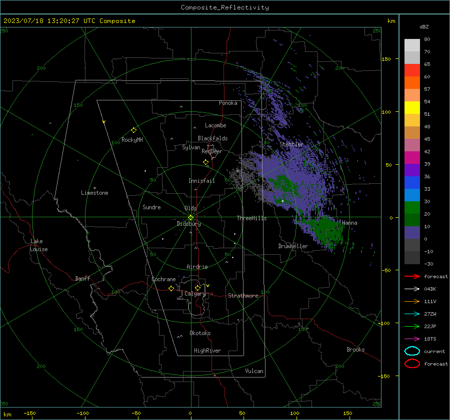Click the red forecast arrow in legend
Image resolution: width=450 pixels, height=420 pixels.
pos(412,276)
